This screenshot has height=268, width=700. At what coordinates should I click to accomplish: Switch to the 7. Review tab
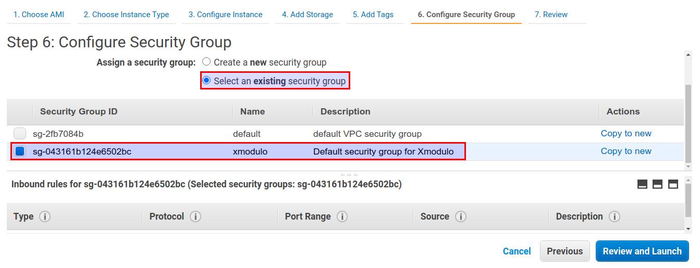pos(551,15)
